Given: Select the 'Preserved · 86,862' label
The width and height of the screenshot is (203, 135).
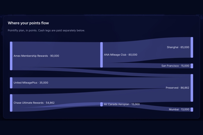Looking at the screenshot, I should [177, 88].
